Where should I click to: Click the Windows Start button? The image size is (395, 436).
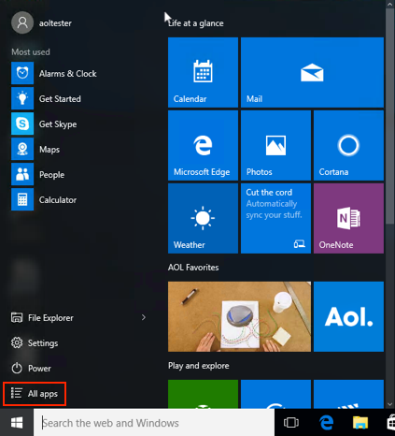[x=17, y=423]
